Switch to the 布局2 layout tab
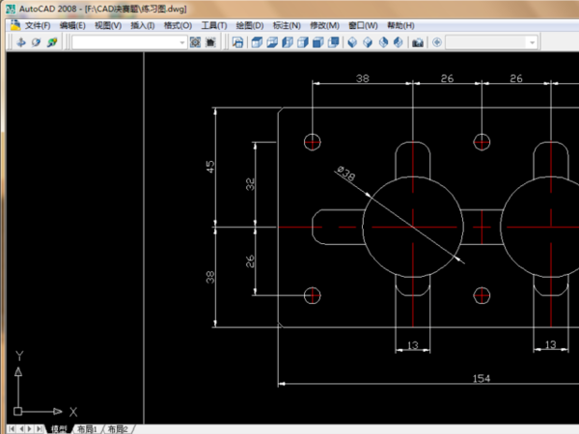 (118, 428)
